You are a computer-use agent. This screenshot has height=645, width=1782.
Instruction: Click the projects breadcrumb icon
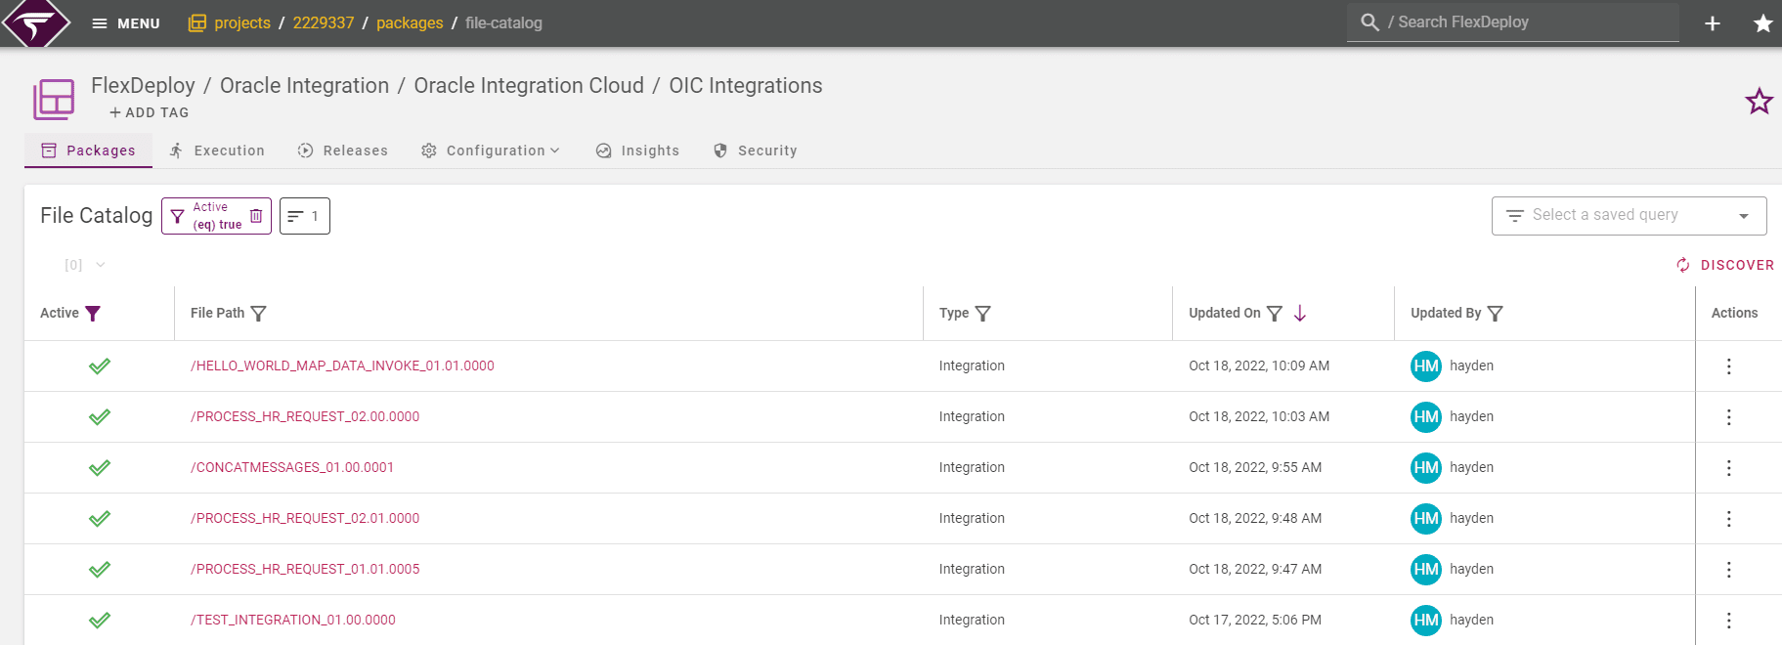pos(197,23)
